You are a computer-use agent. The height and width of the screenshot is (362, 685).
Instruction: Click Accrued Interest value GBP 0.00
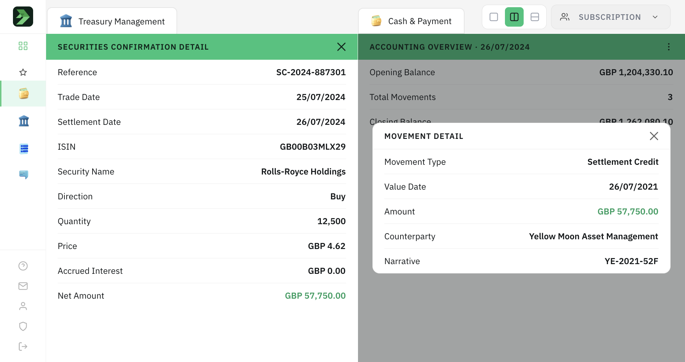pyautogui.click(x=327, y=271)
